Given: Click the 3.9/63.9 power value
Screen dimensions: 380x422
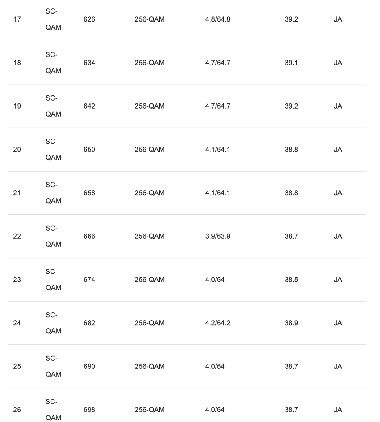Looking at the screenshot, I should pyautogui.click(x=218, y=236).
